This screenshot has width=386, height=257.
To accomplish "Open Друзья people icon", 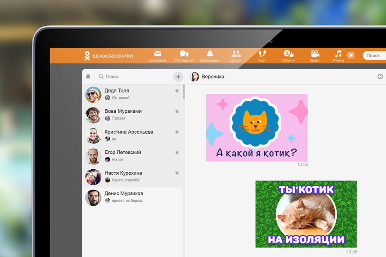I will click(236, 54).
